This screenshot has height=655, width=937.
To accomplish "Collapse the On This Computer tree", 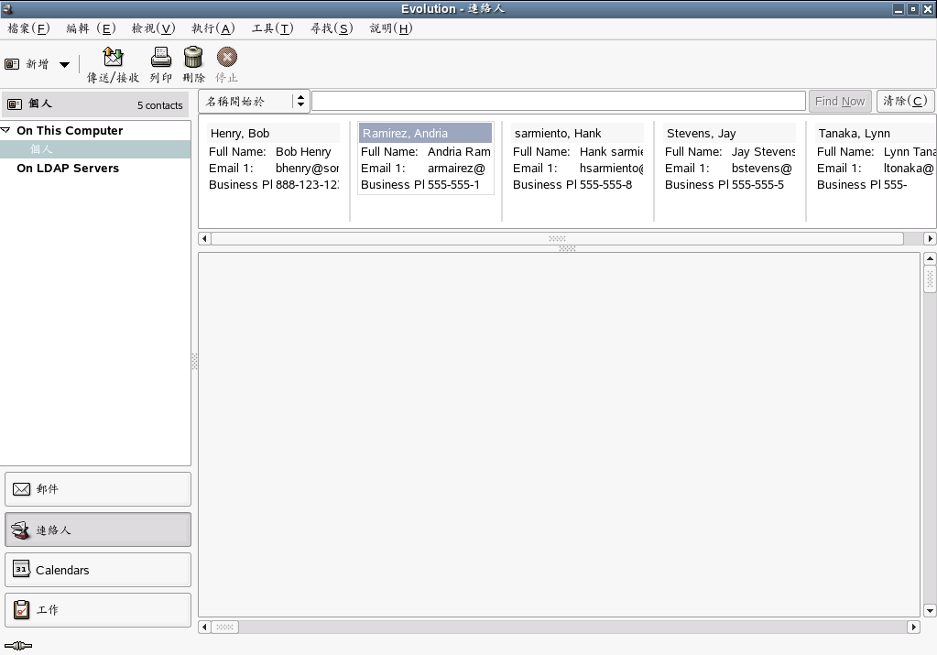I will click(x=6, y=130).
